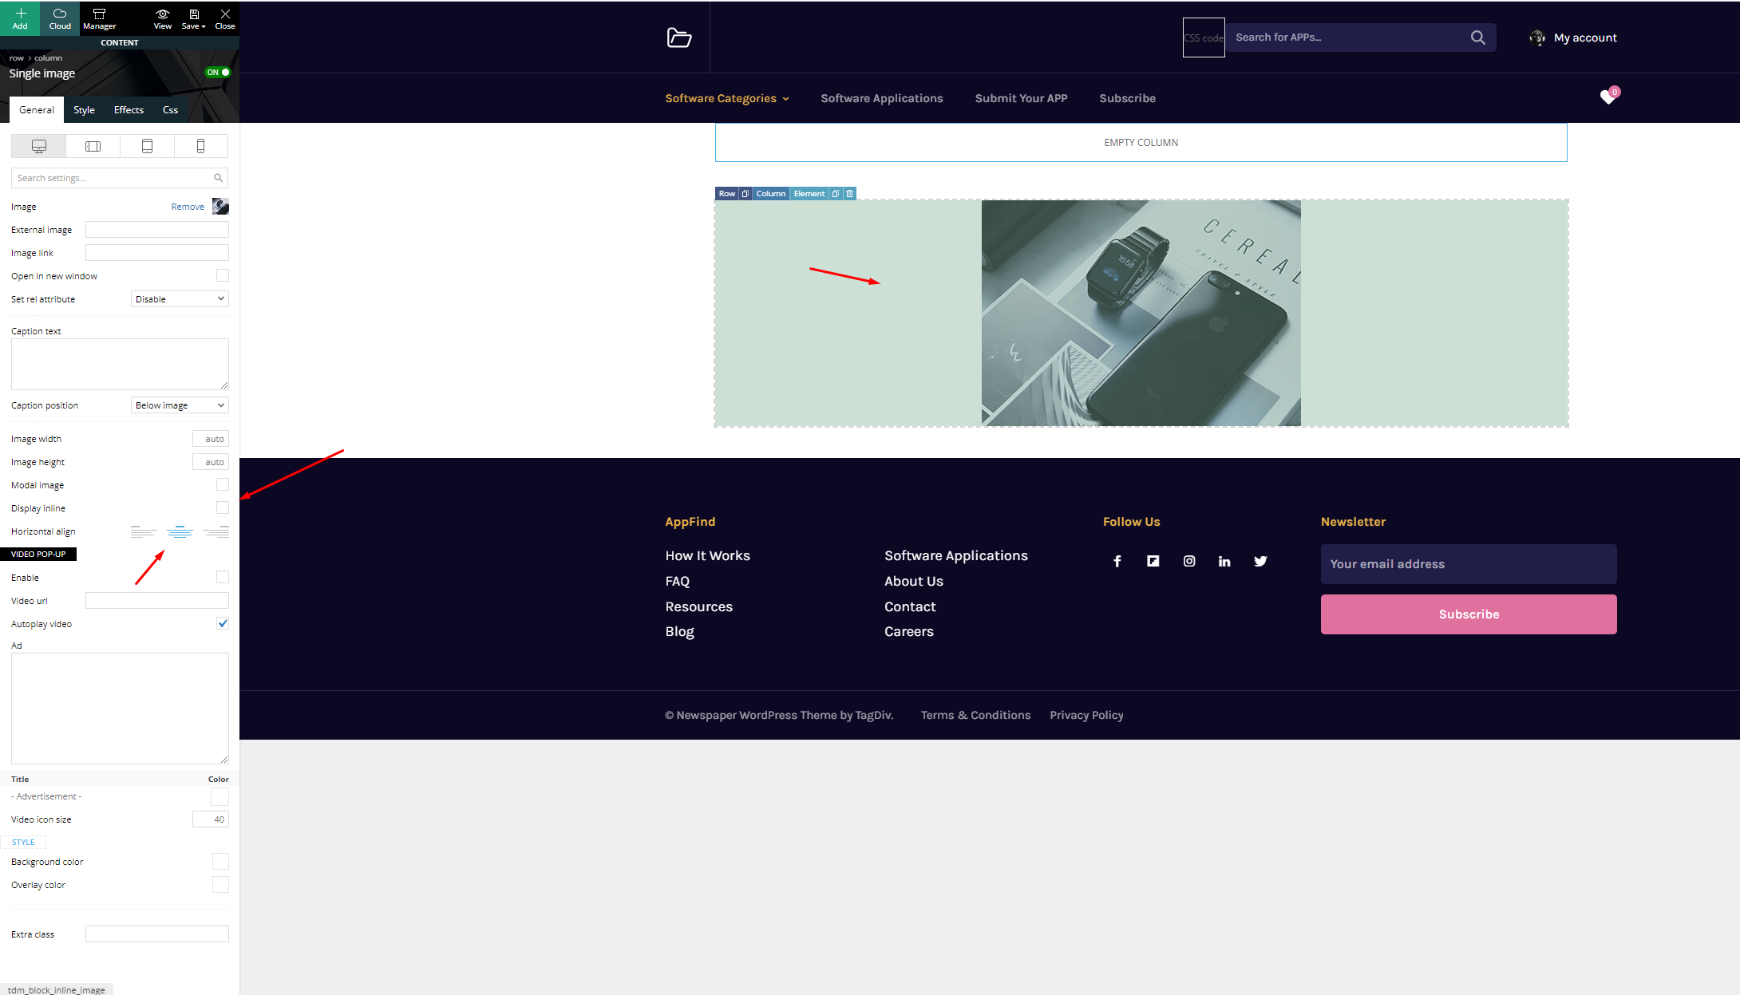Set horizontal align to left
Viewport: 1740px width, 995px height.
pyautogui.click(x=144, y=531)
